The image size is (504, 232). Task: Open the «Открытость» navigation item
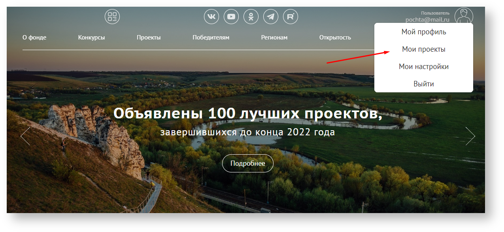(x=335, y=38)
